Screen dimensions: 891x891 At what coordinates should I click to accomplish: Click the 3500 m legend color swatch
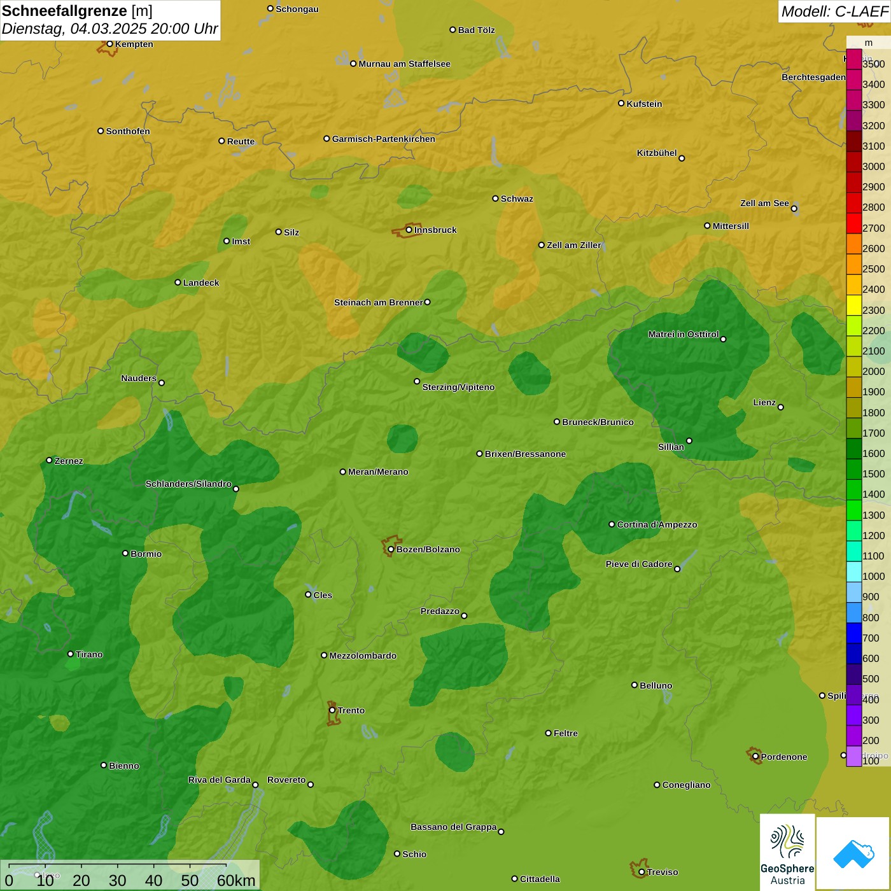click(x=854, y=59)
